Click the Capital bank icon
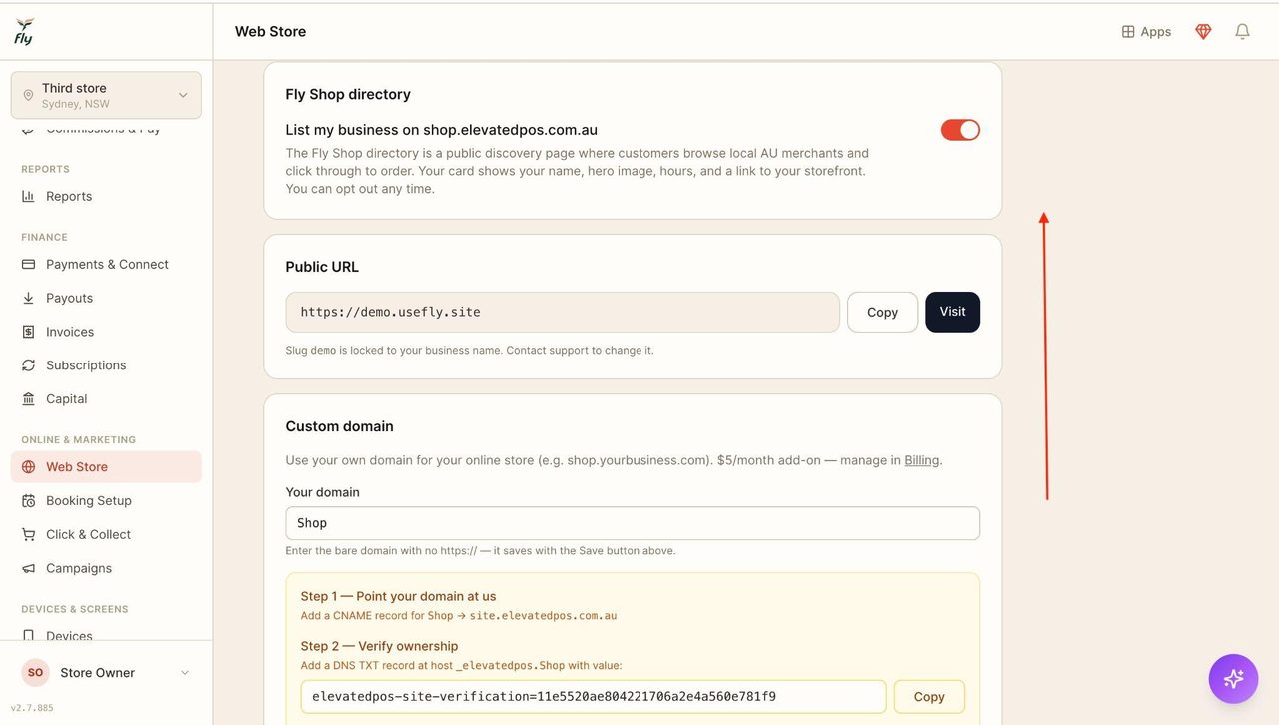The width and height of the screenshot is (1279, 725). [x=28, y=398]
